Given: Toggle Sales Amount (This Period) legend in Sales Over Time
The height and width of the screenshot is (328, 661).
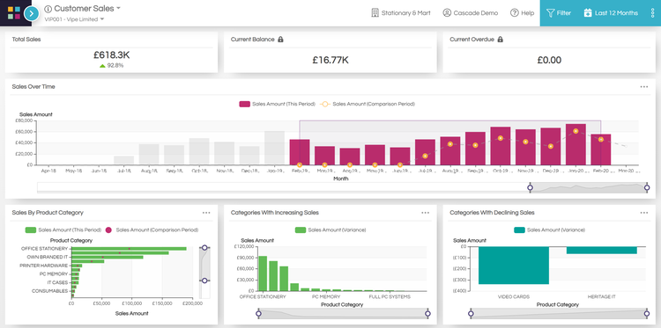Looking at the screenshot, I should pyautogui.click(x=277, y=104).
